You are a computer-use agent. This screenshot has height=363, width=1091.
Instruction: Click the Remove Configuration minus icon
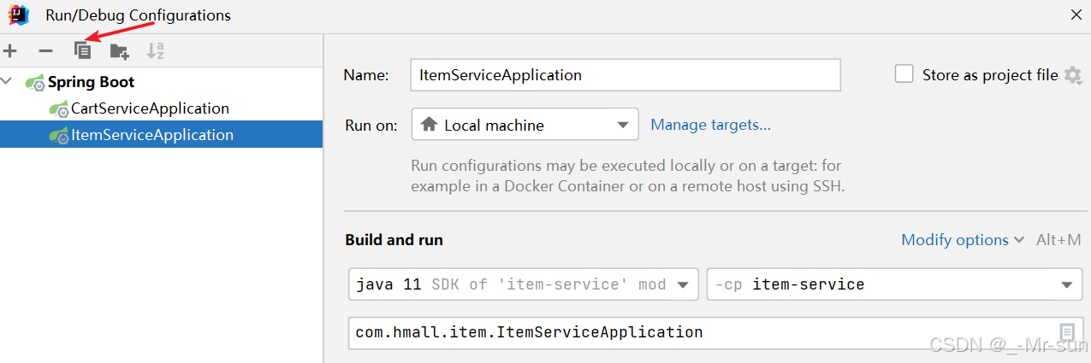[46, 51]
